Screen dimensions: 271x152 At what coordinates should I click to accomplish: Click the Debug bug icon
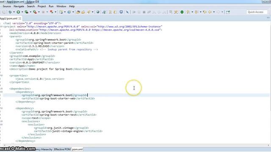click(10, 12)
